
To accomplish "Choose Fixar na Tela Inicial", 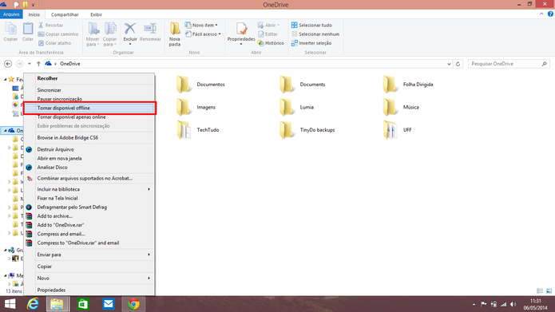I will click(89, 198).
